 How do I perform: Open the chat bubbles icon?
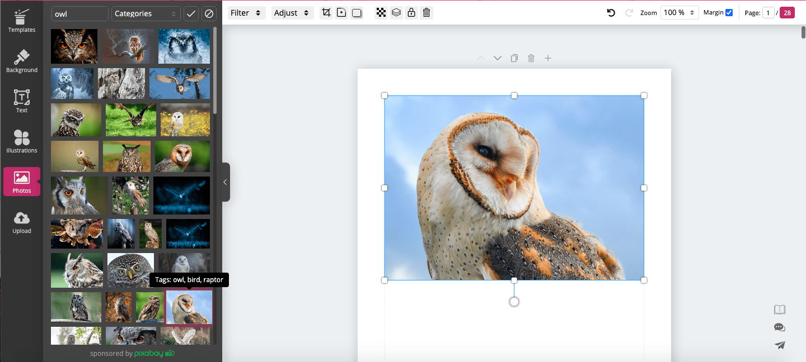(780, 327)
